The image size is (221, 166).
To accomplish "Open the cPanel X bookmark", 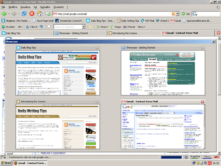I will [x=163, y=21].
